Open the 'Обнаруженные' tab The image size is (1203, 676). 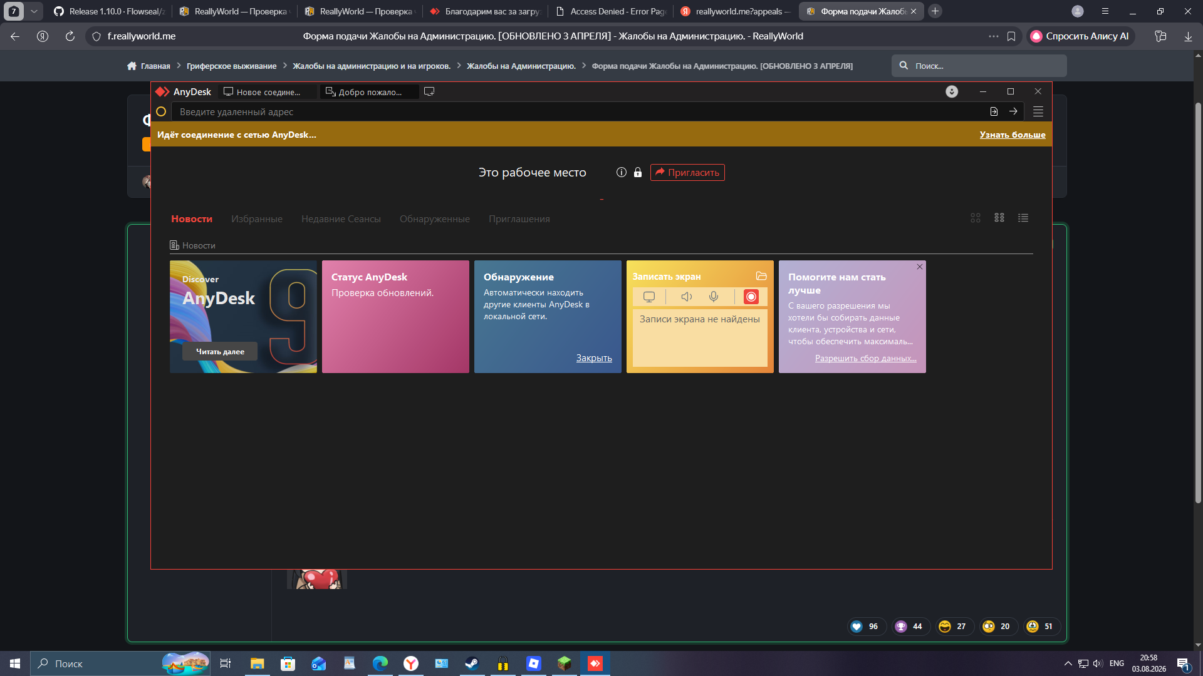[435, 219]
